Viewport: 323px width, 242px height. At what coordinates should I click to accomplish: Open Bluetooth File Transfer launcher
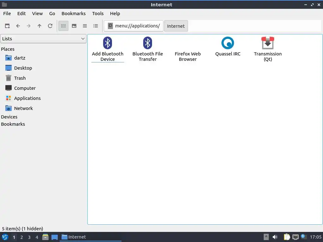pyautogui.click(x=148, y=49)
